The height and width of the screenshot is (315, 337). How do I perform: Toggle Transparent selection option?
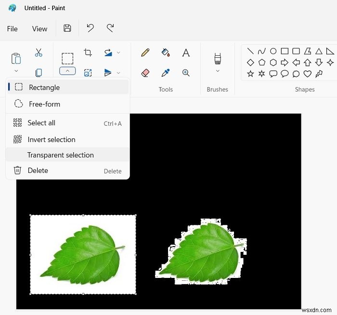point(67,155)
